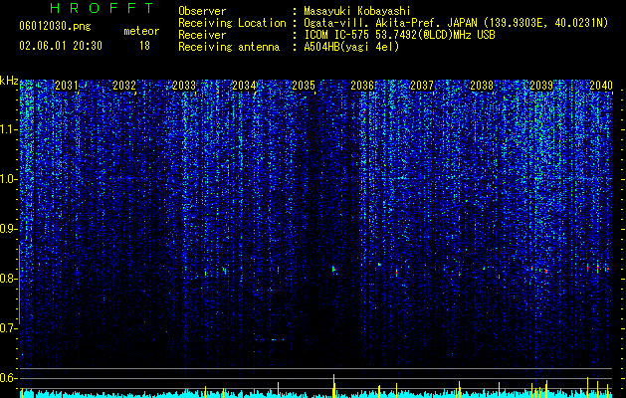Select the 2036 time marker

click(x=362, y=85)
